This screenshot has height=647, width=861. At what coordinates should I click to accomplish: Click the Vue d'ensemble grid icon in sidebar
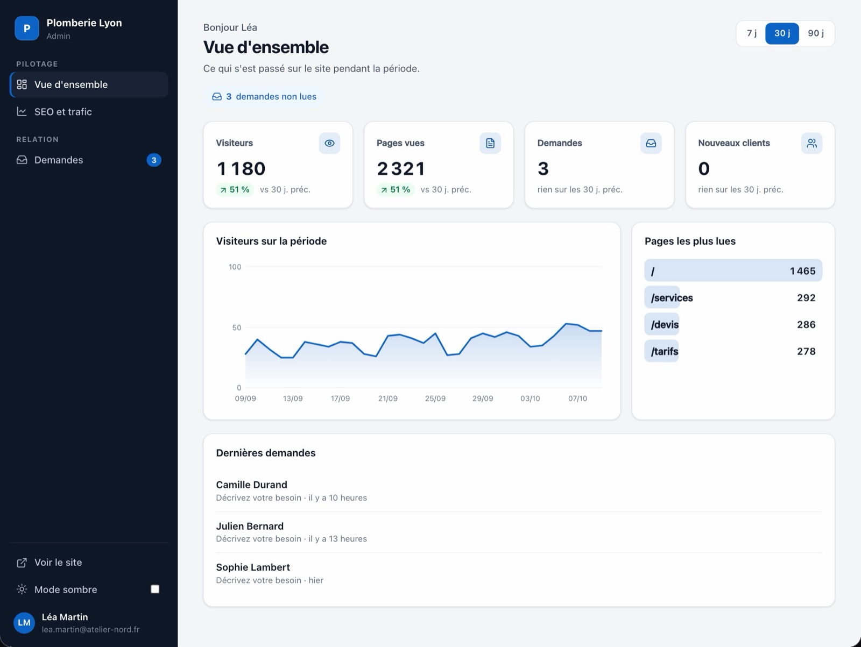(x=22, y=84)
